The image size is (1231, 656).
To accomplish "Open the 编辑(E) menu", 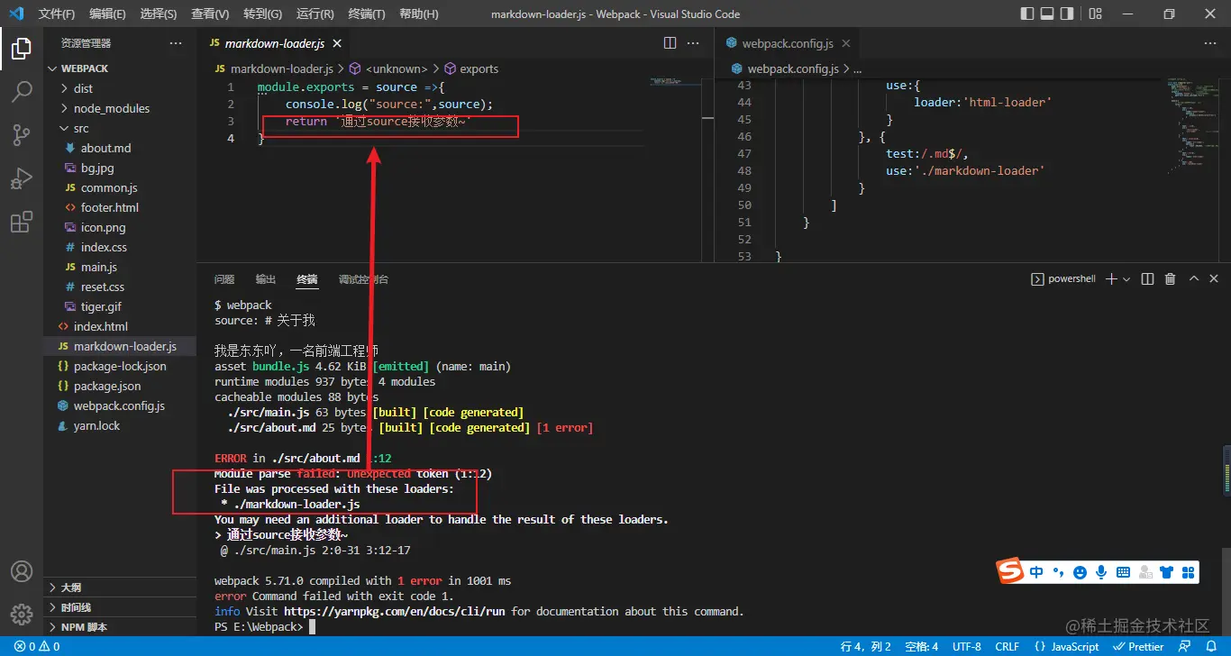I will (108, 14).
